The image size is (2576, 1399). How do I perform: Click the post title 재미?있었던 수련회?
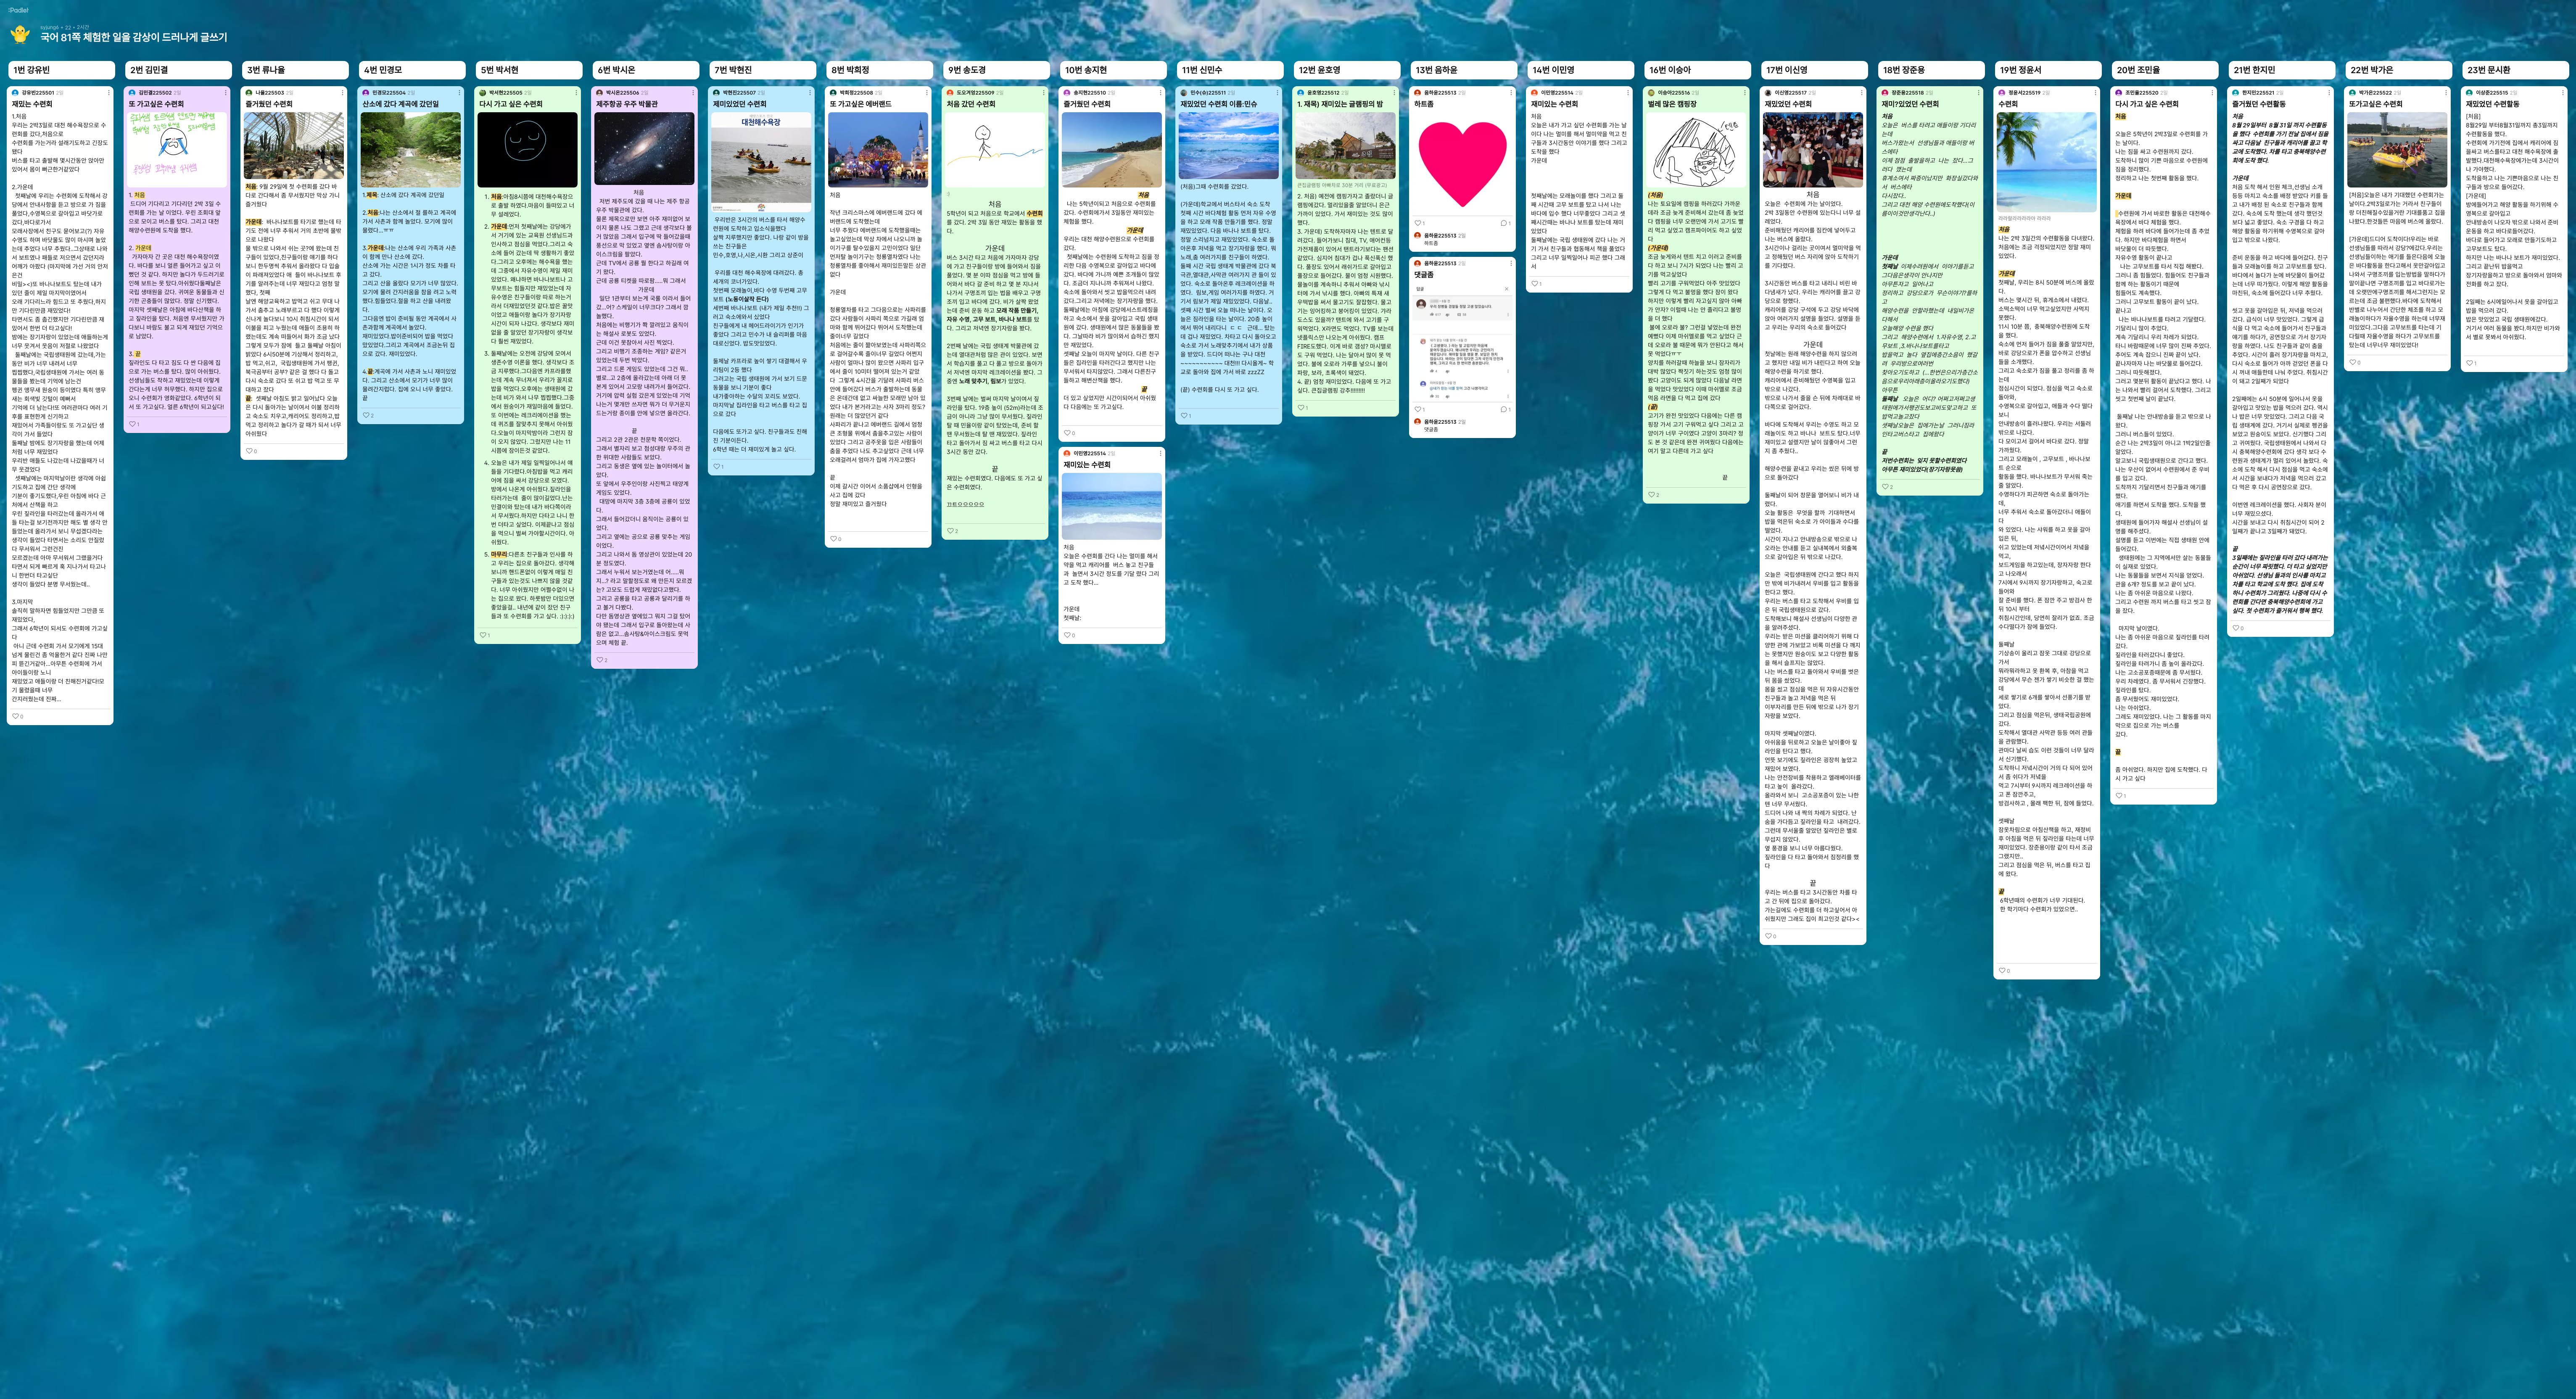(1910, 104)
